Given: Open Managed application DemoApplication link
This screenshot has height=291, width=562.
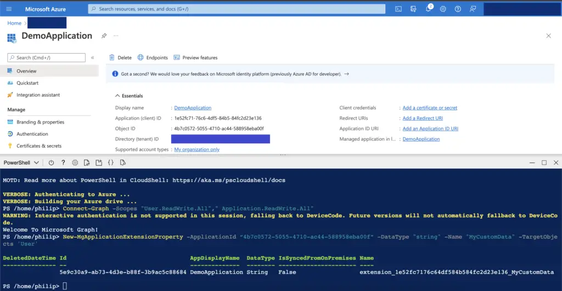Looking at the screenshot, I should (x=421, y=139).
